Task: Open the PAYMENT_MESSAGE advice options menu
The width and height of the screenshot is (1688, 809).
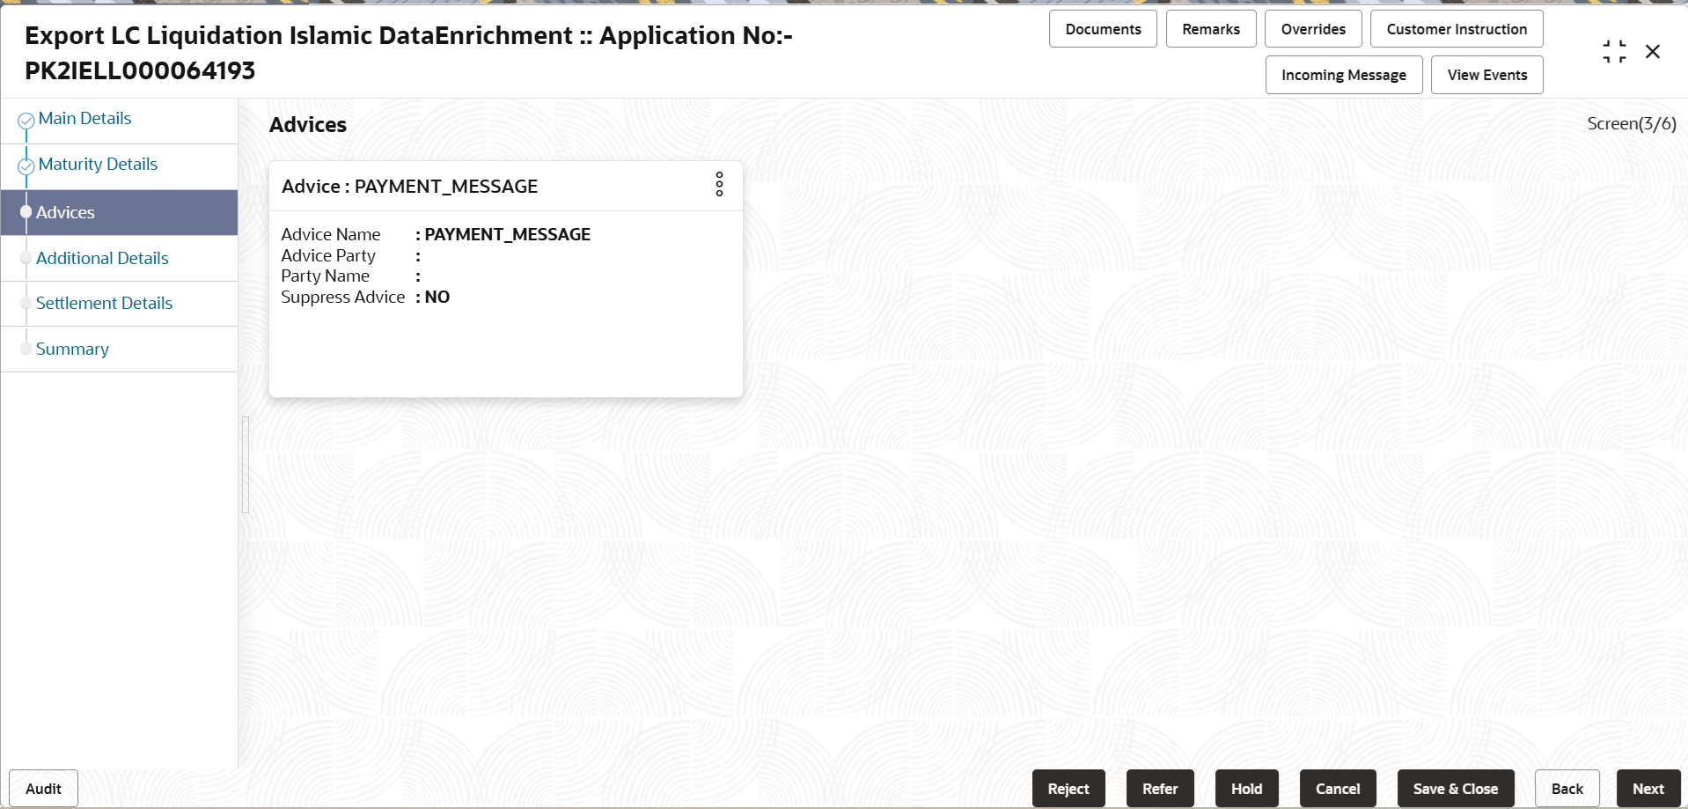Action: coord(719,184)
